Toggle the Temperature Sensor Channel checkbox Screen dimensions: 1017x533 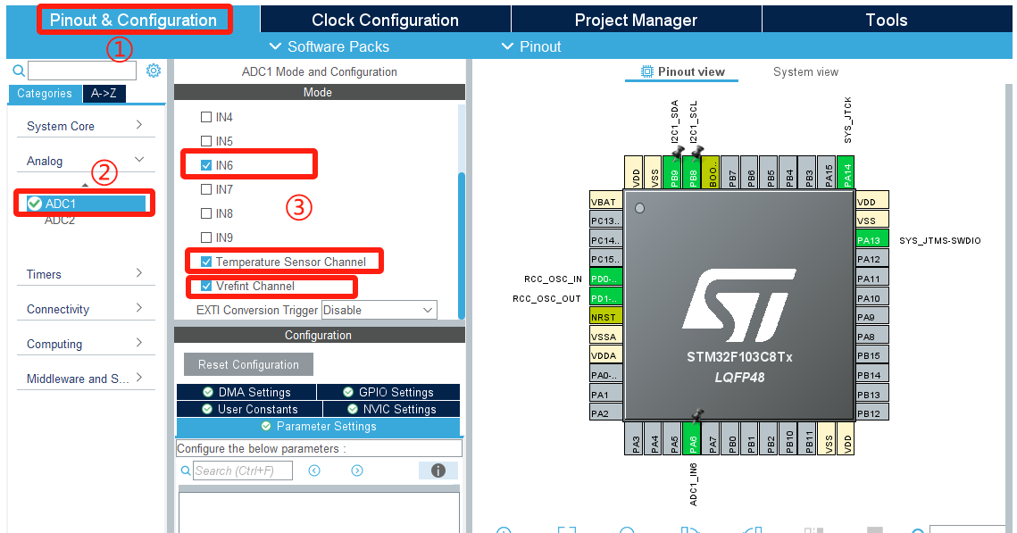206,262
